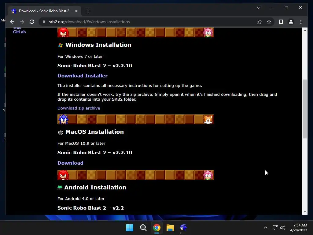Viewport: 313px width, 235px height.
Task: Click the Android robot icon beside Android Installation
Action: point(60,188)
